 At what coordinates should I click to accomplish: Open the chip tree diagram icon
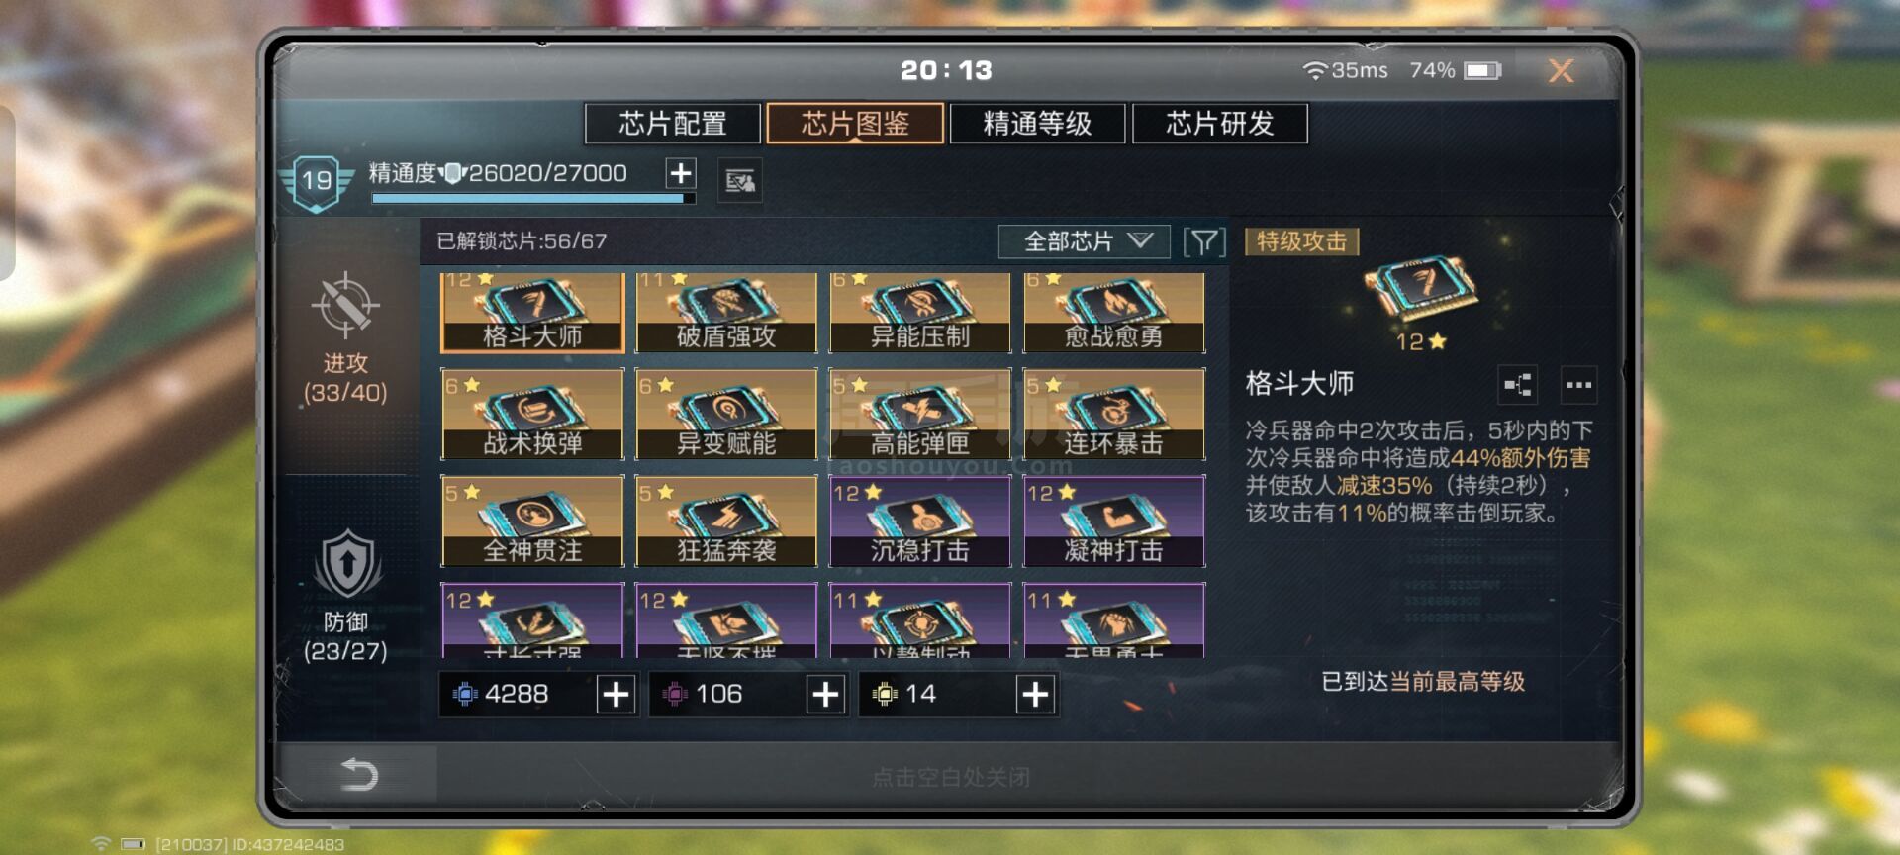click(1518, 385)
